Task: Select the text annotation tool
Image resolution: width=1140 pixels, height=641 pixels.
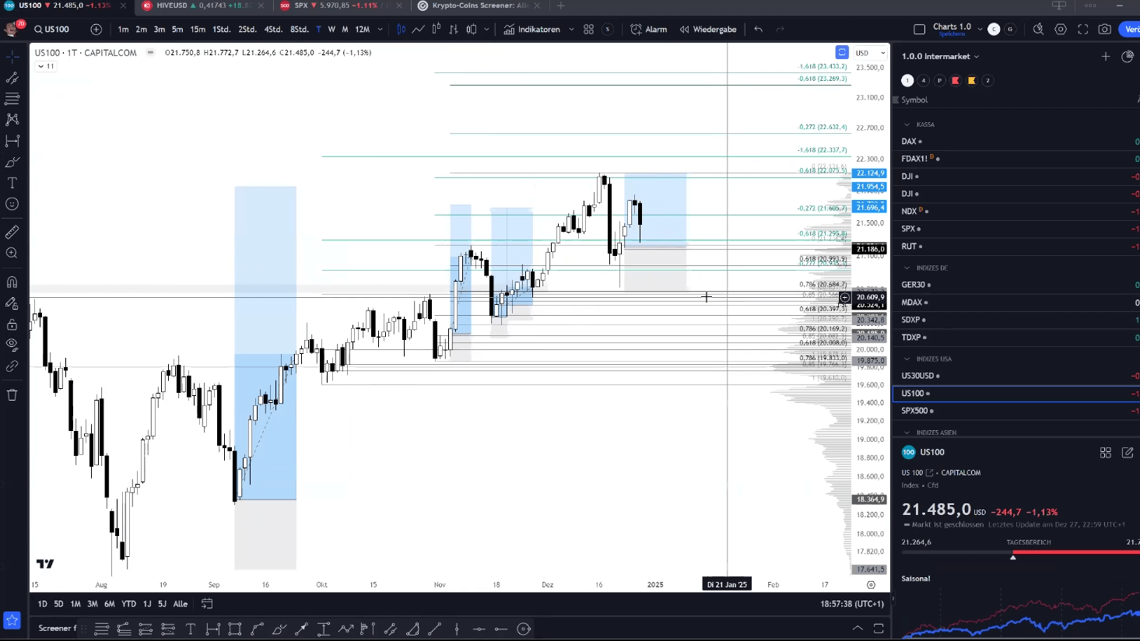Action: click(12, 183)
